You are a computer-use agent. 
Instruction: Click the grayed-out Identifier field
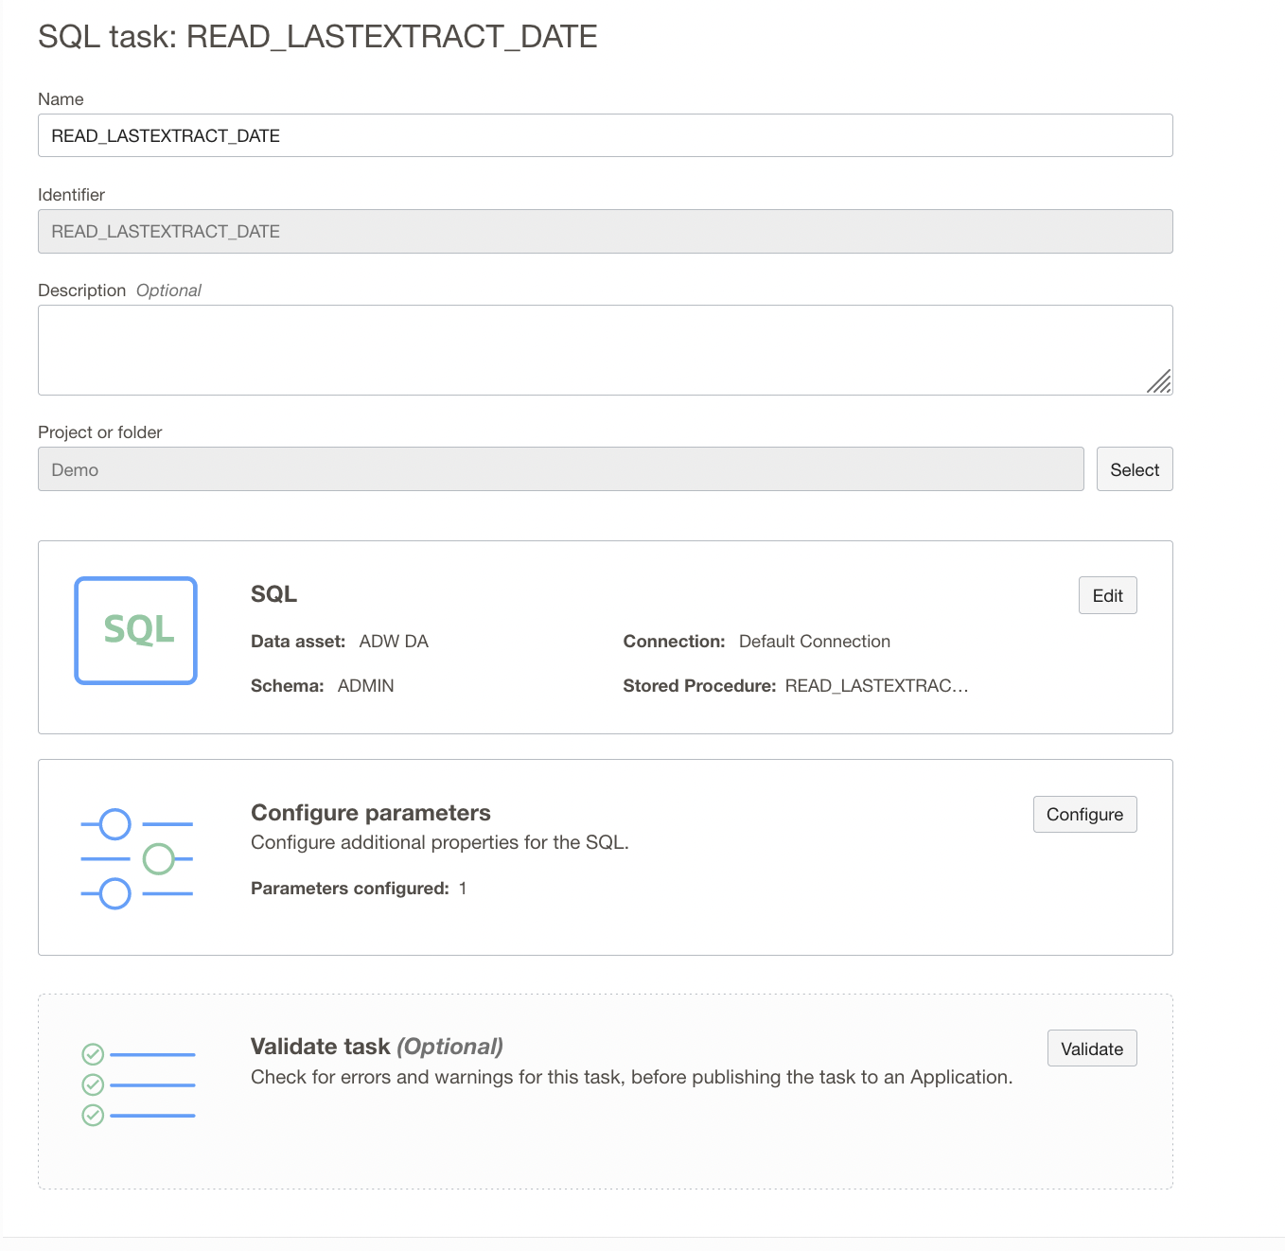point(605,231)
